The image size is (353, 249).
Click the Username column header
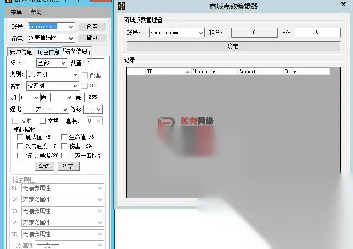[214, 72]
